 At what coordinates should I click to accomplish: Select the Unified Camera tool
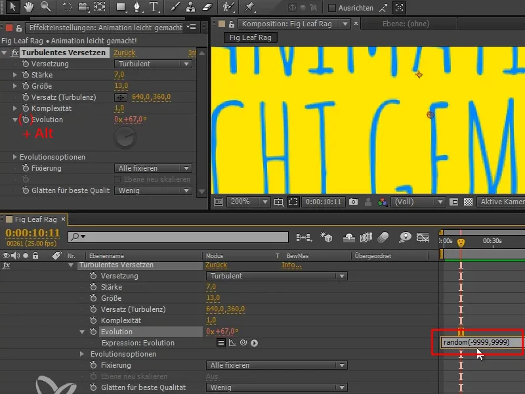coord(84,7)
